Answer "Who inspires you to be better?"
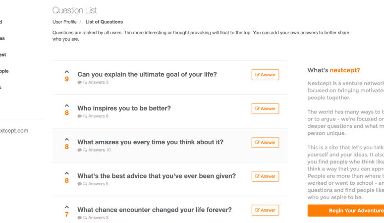384x223 pixels. click(x=265, y=109)
